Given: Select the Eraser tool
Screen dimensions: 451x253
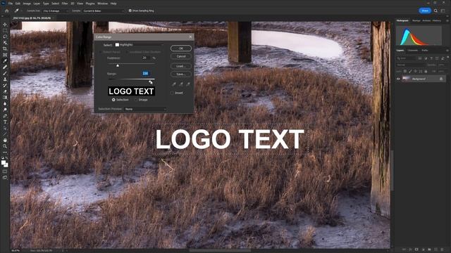Looking at the screenshot, I should tap(5, 91).
